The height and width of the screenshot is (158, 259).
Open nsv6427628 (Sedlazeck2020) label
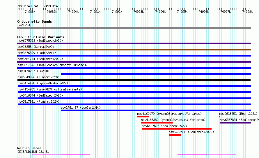pos(164,126)
